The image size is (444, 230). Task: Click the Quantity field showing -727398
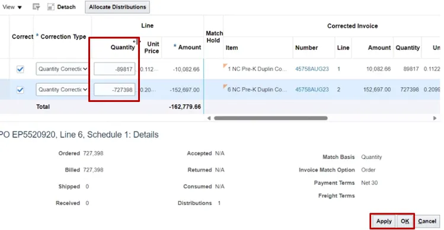pyautogui.click(x=114, y=90)
